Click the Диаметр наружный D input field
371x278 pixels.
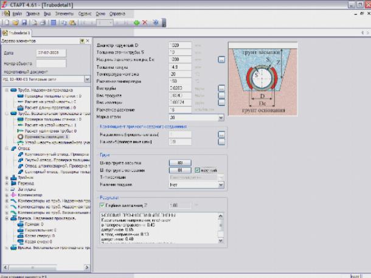pyautogui.click(x=179, y=45)
